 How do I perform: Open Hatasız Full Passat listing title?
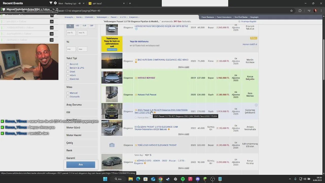[147, 95]
